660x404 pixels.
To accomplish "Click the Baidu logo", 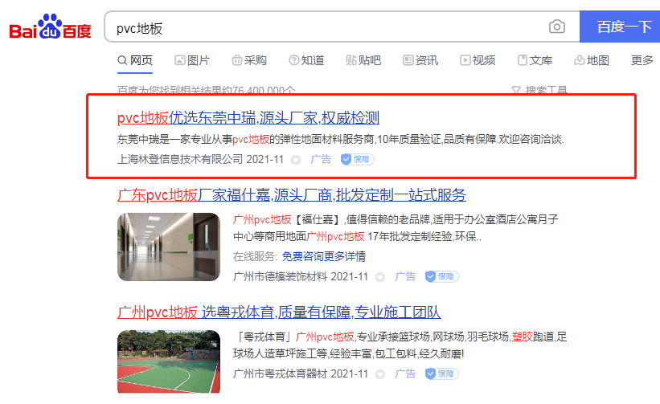I will [50, 27].
